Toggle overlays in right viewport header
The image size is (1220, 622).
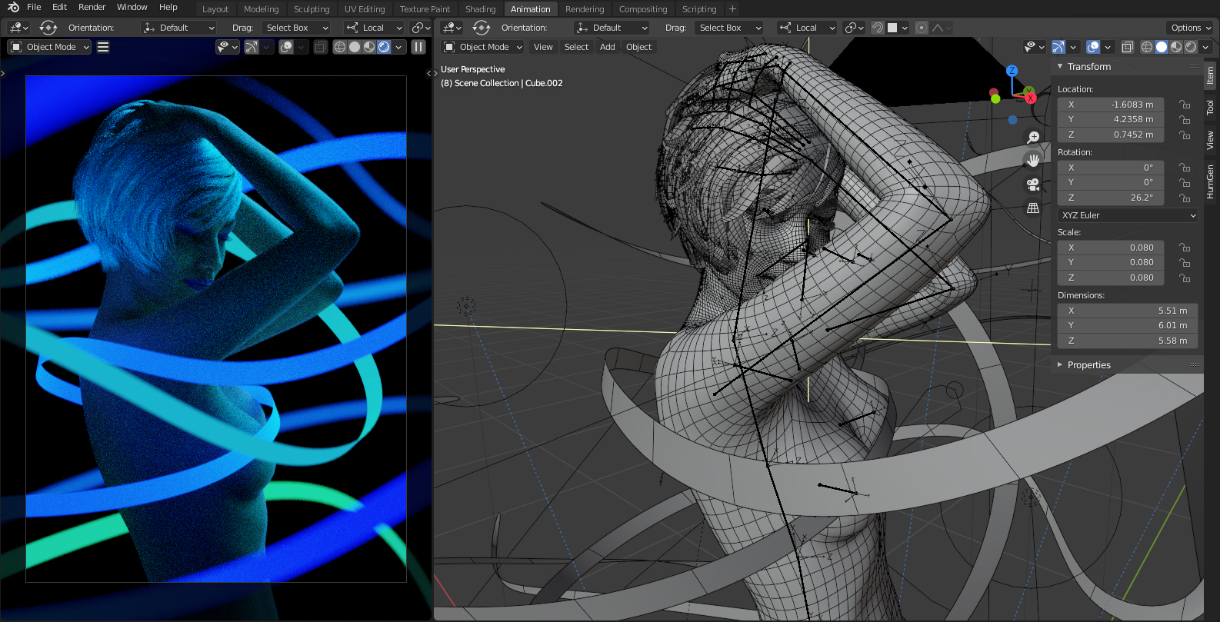tap(1093, 47)
